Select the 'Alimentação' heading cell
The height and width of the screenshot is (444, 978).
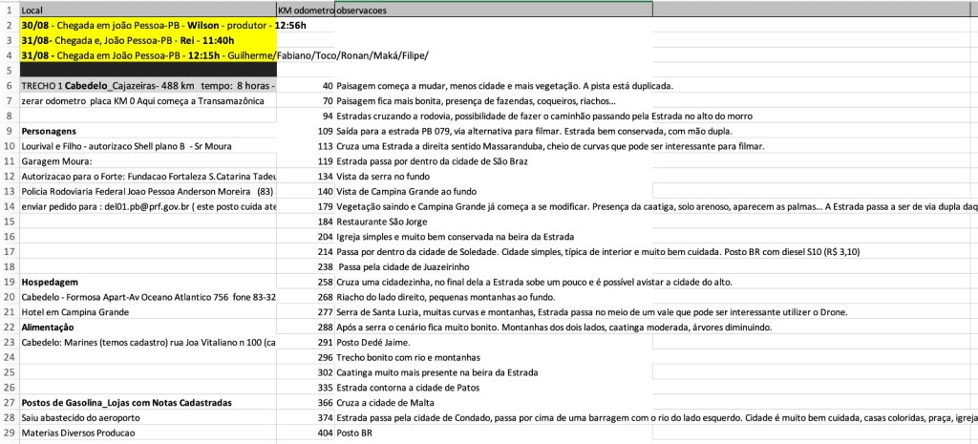(x=143, y=327)
